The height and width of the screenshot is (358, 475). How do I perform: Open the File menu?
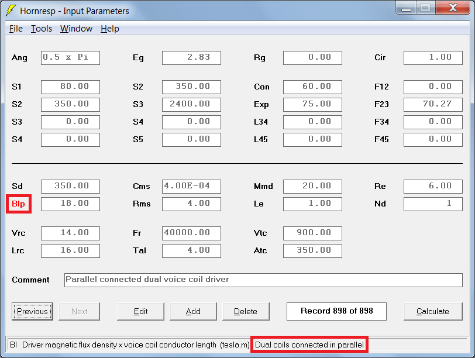click(16, 29)
